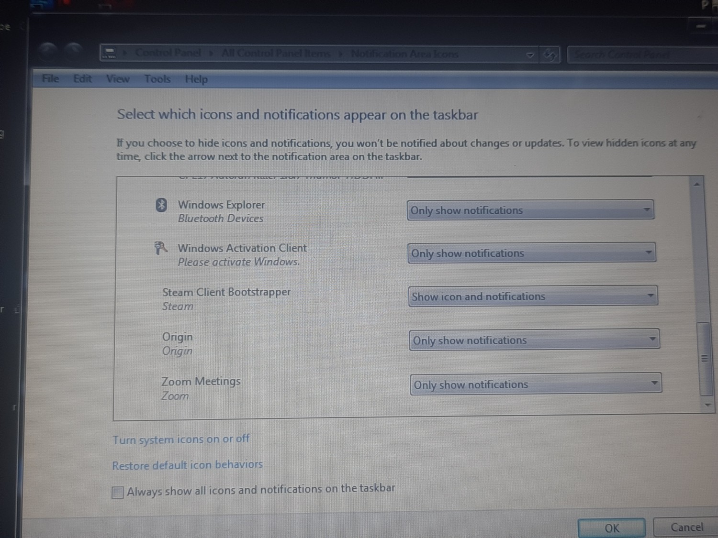Open the Tools menu
Image resolution: width=718 pixels, height=538 pixels.
[157, 79]
